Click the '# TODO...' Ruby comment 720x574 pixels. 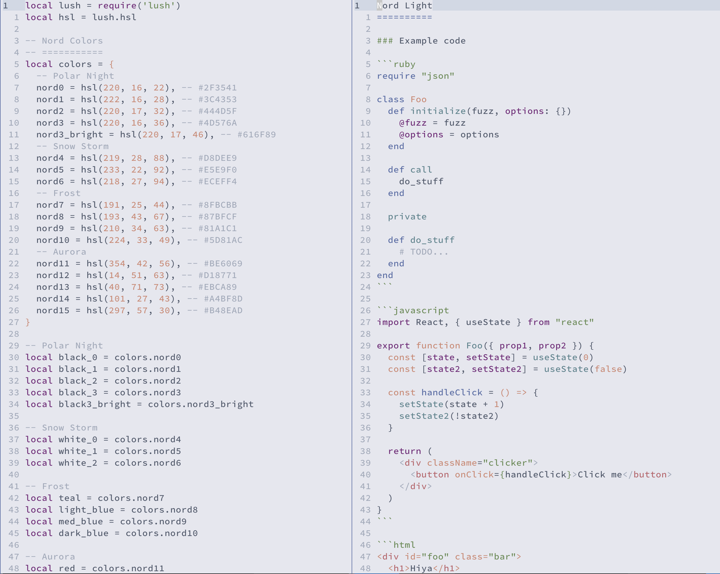point(423,252)
